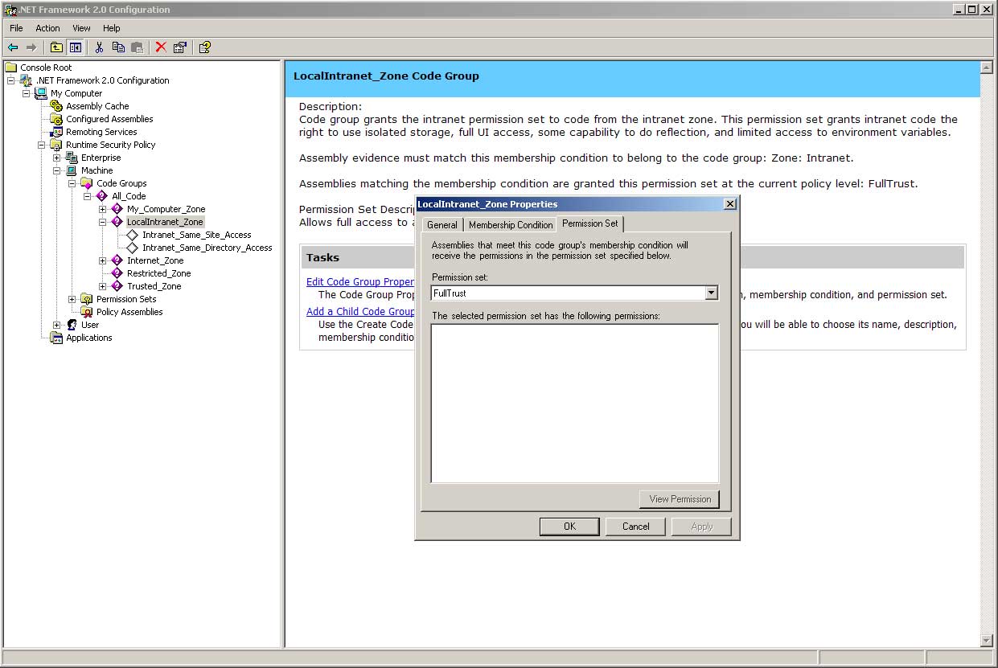Click the Back arrow toolbar icon
998x668 pixels.
[13, 47]
